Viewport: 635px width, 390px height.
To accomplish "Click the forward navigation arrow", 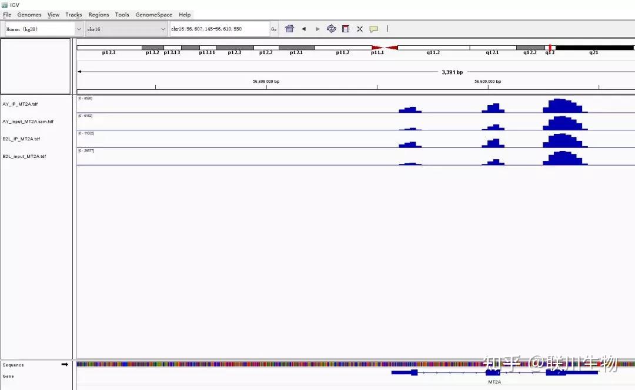I will pos(317,28).
